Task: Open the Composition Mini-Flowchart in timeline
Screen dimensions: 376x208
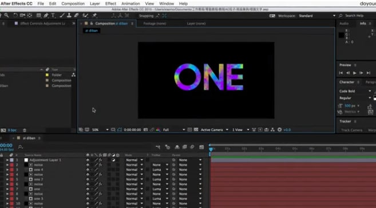Action: (x=158, y=147)
